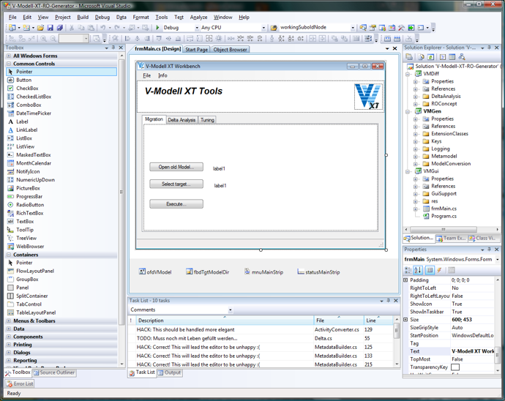Click the Properties page icon in Properties
This screenshot has height=401, width=505.
click(x=430, y=270)
